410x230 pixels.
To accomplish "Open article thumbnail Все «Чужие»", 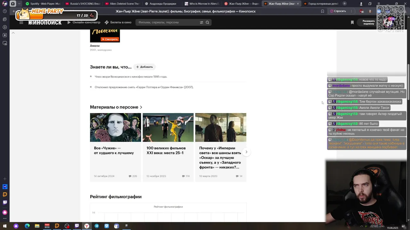I will (x=115, y=127).
